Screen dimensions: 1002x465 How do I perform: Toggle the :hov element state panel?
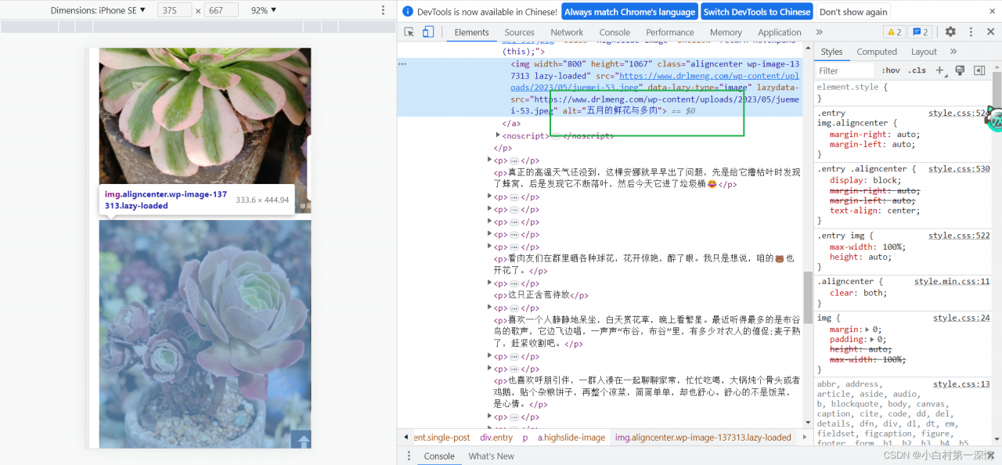click(890, 70)
